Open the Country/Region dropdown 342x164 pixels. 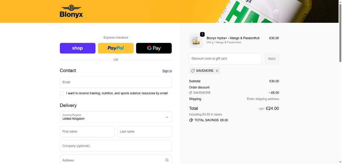[x=116, y=117]
